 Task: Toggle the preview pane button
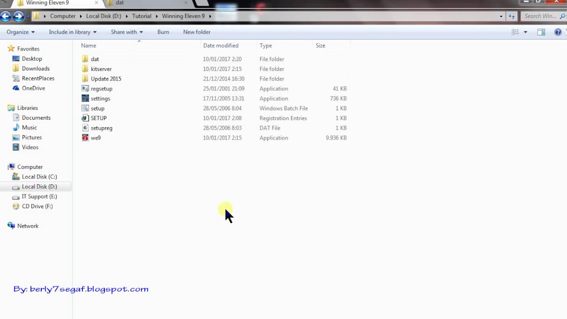(x=541, y=32)
